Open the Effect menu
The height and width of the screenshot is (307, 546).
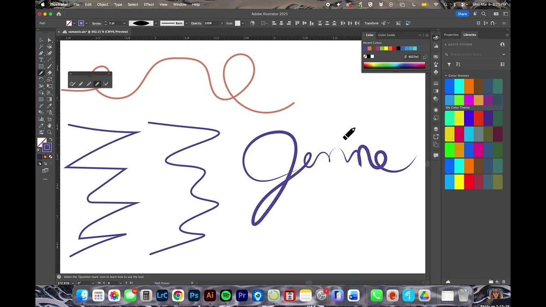149,4
